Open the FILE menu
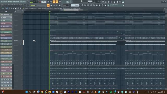167x94 pixels. [2, 2]
